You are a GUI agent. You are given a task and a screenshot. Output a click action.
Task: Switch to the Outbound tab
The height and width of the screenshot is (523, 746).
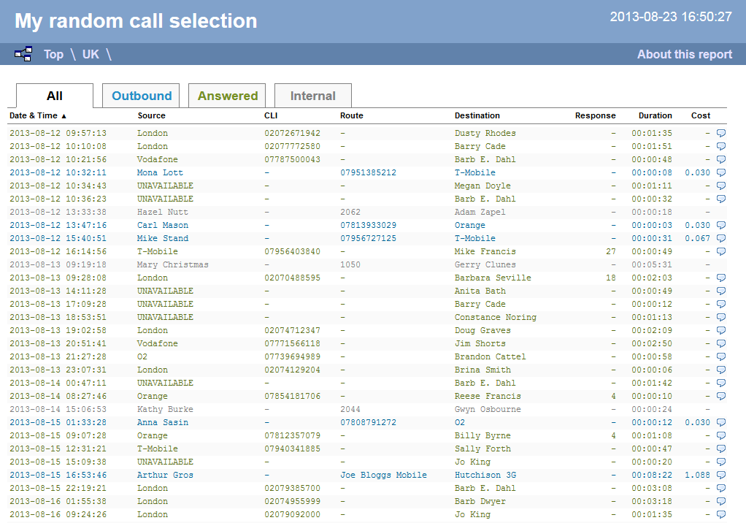(x=140, y=95)
